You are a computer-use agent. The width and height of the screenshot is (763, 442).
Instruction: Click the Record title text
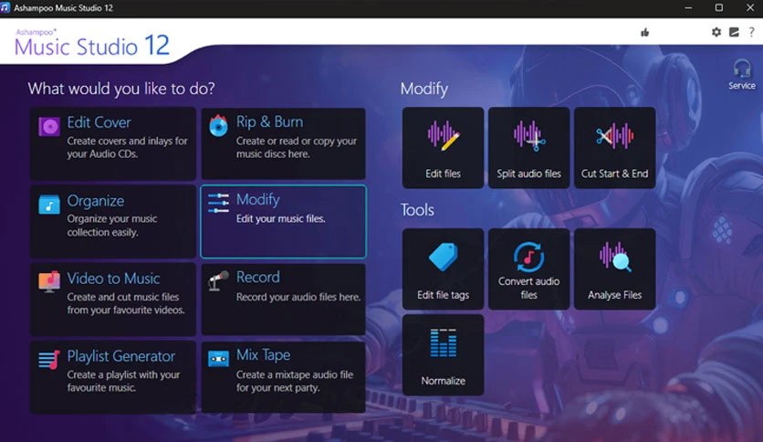(x=258, y=278)
